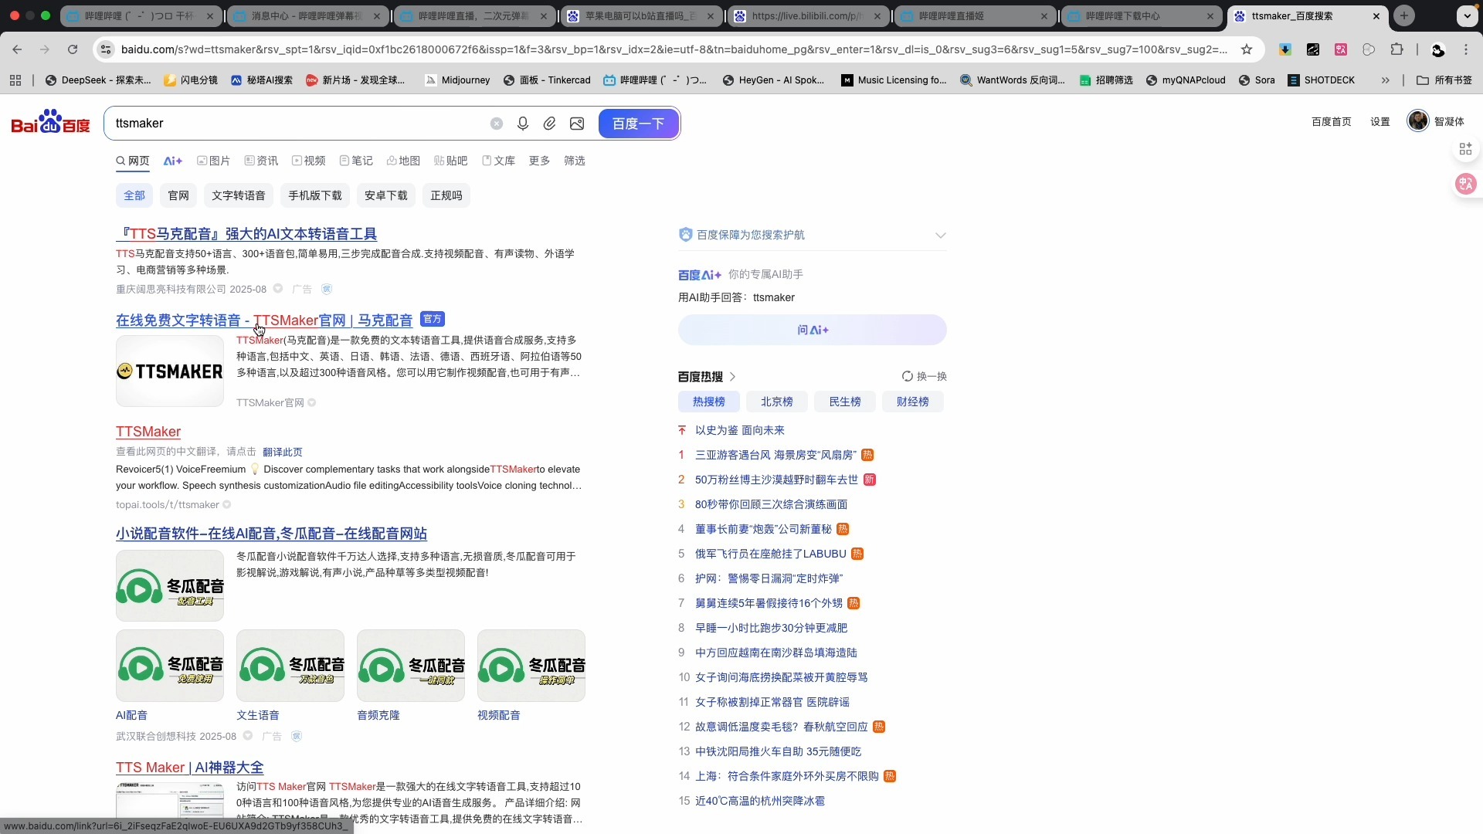Select the 全部 filter chip
The width and height of the screenshot is (1483, 834).
click(134, 195)
